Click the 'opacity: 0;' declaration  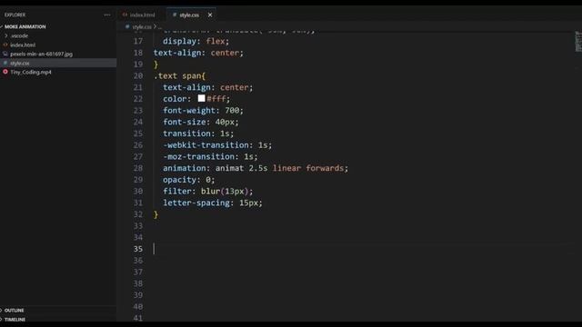click(188, 180)
